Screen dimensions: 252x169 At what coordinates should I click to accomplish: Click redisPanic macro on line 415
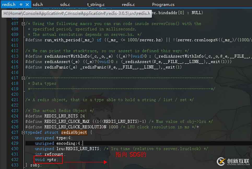pyautogui.click(x=56, y=67)
